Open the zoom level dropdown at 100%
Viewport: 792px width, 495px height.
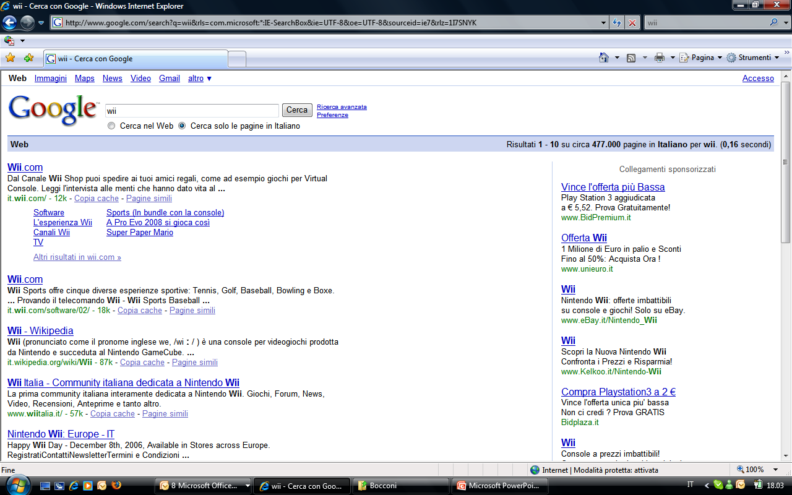pos(776,470)
